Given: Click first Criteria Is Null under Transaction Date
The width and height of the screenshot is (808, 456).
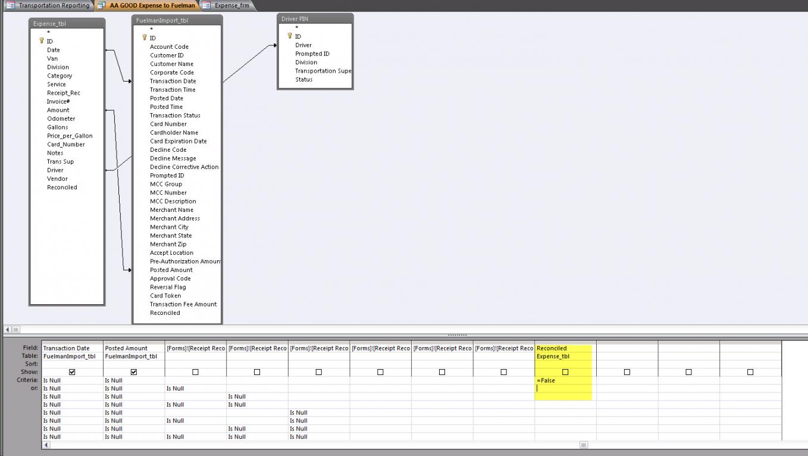Looking at the screenshot, I should [72, 380].
